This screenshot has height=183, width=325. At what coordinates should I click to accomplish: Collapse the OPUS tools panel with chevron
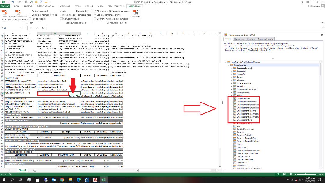click(322, 35)
